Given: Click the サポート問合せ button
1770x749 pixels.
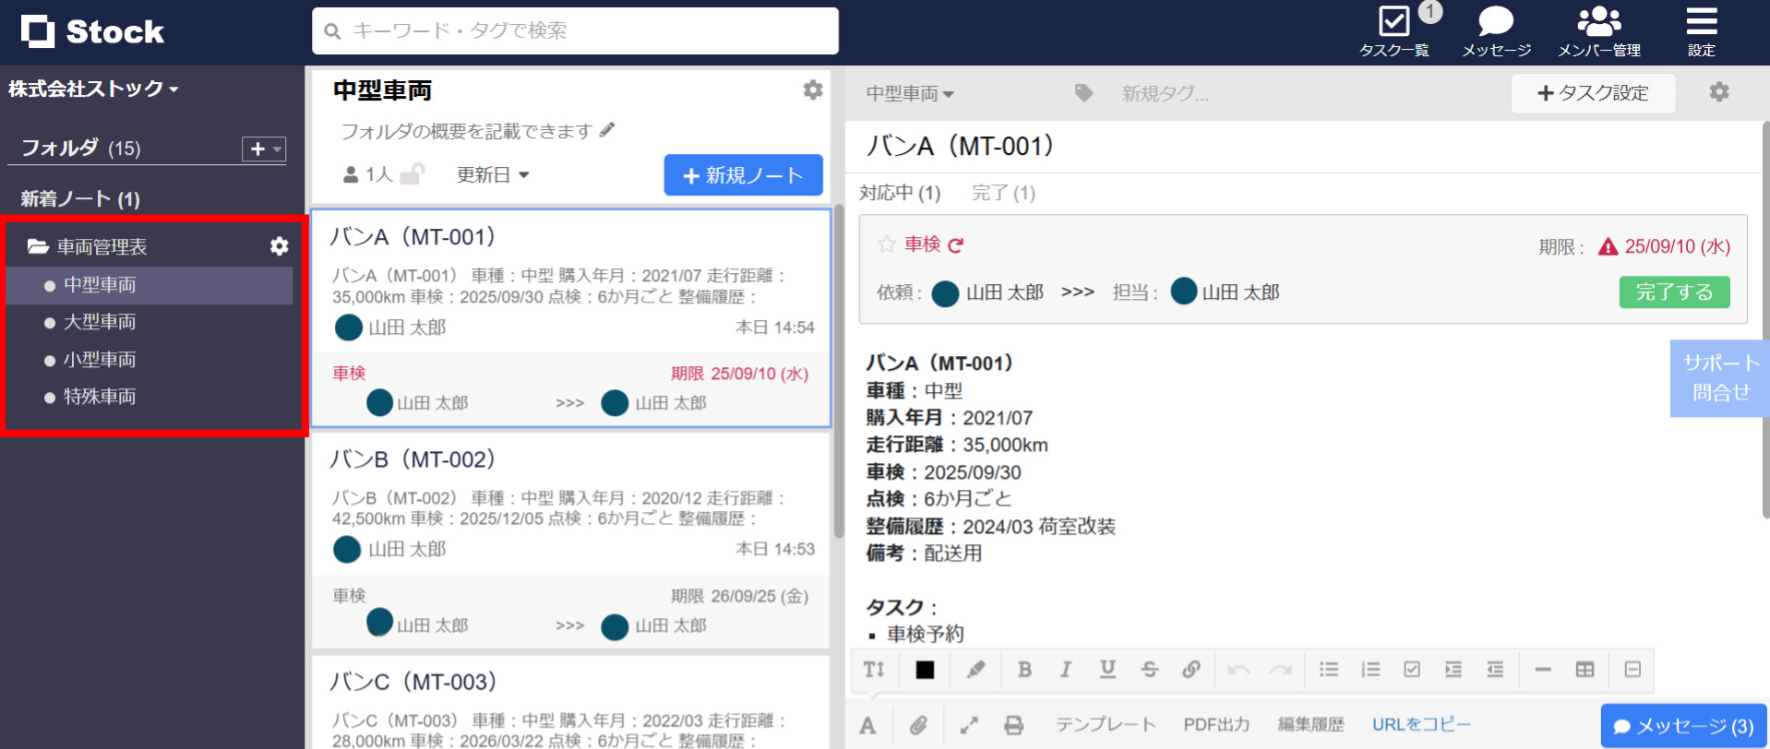Looking at the screenshot, I should tap(1720, 378).
